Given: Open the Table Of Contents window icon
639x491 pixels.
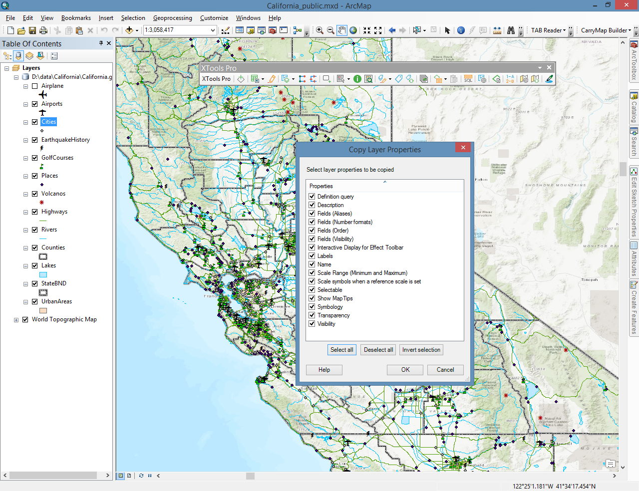Looking at the screenshot, I should (x=240, y=30).
